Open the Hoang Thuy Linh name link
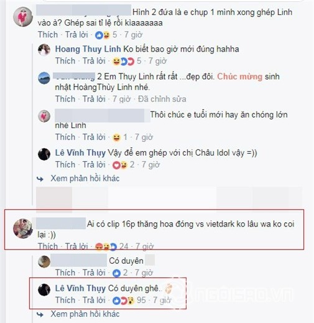The height and width of the screenshot is (323, 314). (x=88, y=49)
